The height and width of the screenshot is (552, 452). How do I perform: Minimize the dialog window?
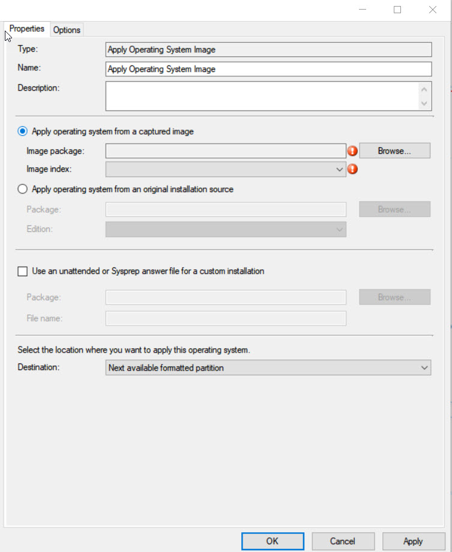363,10
